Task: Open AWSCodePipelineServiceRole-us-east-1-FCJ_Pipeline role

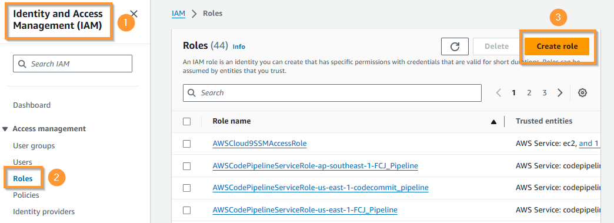Action: [x=305, y=211]
